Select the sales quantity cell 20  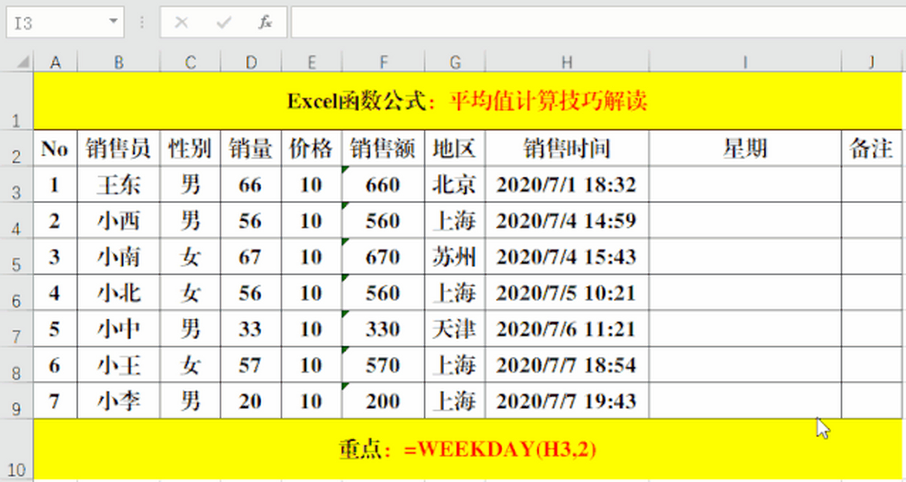coord(251,401)
